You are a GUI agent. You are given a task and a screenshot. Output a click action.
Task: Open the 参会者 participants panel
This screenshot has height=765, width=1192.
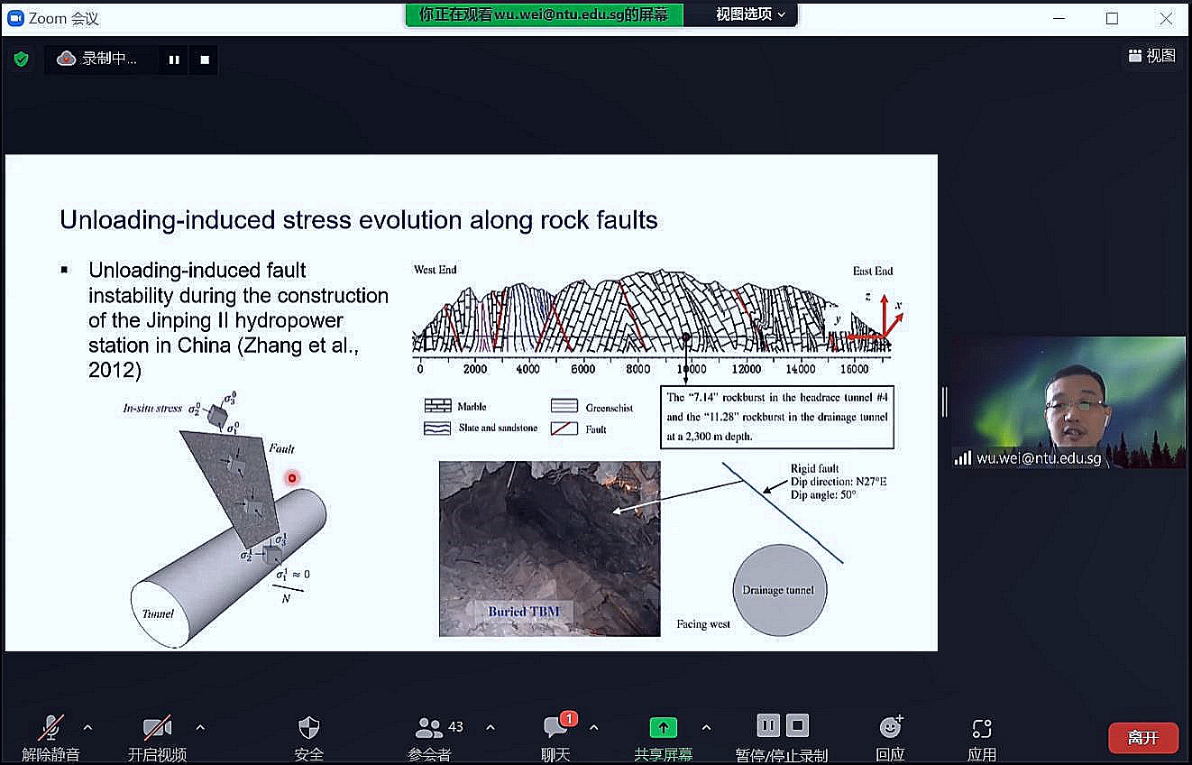pos(429,729)
